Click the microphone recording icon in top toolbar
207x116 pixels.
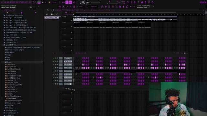click(135, 2)
